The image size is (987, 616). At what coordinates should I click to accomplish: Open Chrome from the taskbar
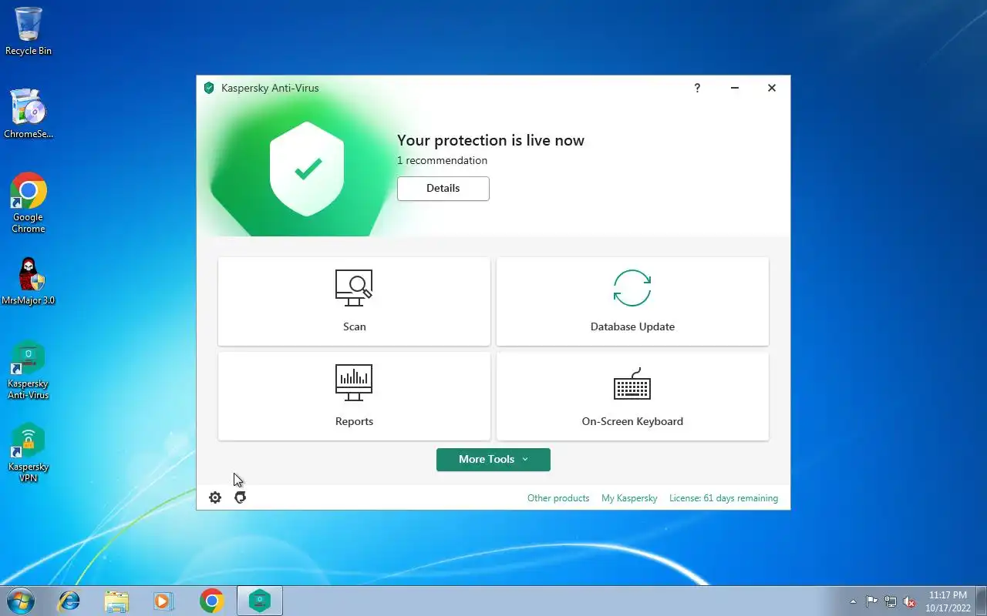click(211, 601)
